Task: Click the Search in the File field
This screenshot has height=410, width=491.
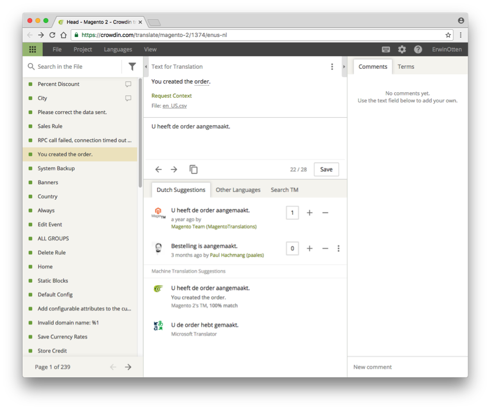Action: (x=75, y=67)
